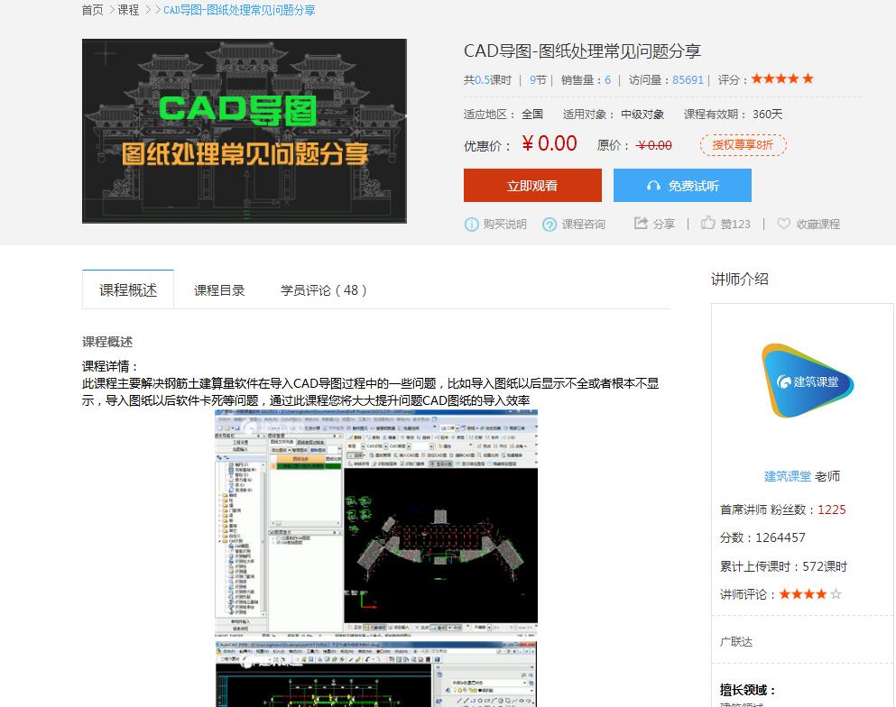Switch to the 课程目录 tab

tap(219, 290)
